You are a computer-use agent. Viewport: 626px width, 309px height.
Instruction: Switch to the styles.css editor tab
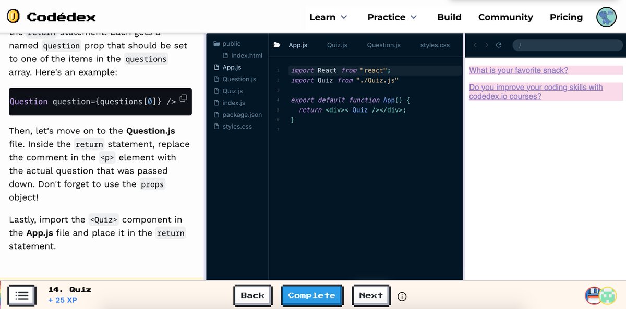point(435,45)
